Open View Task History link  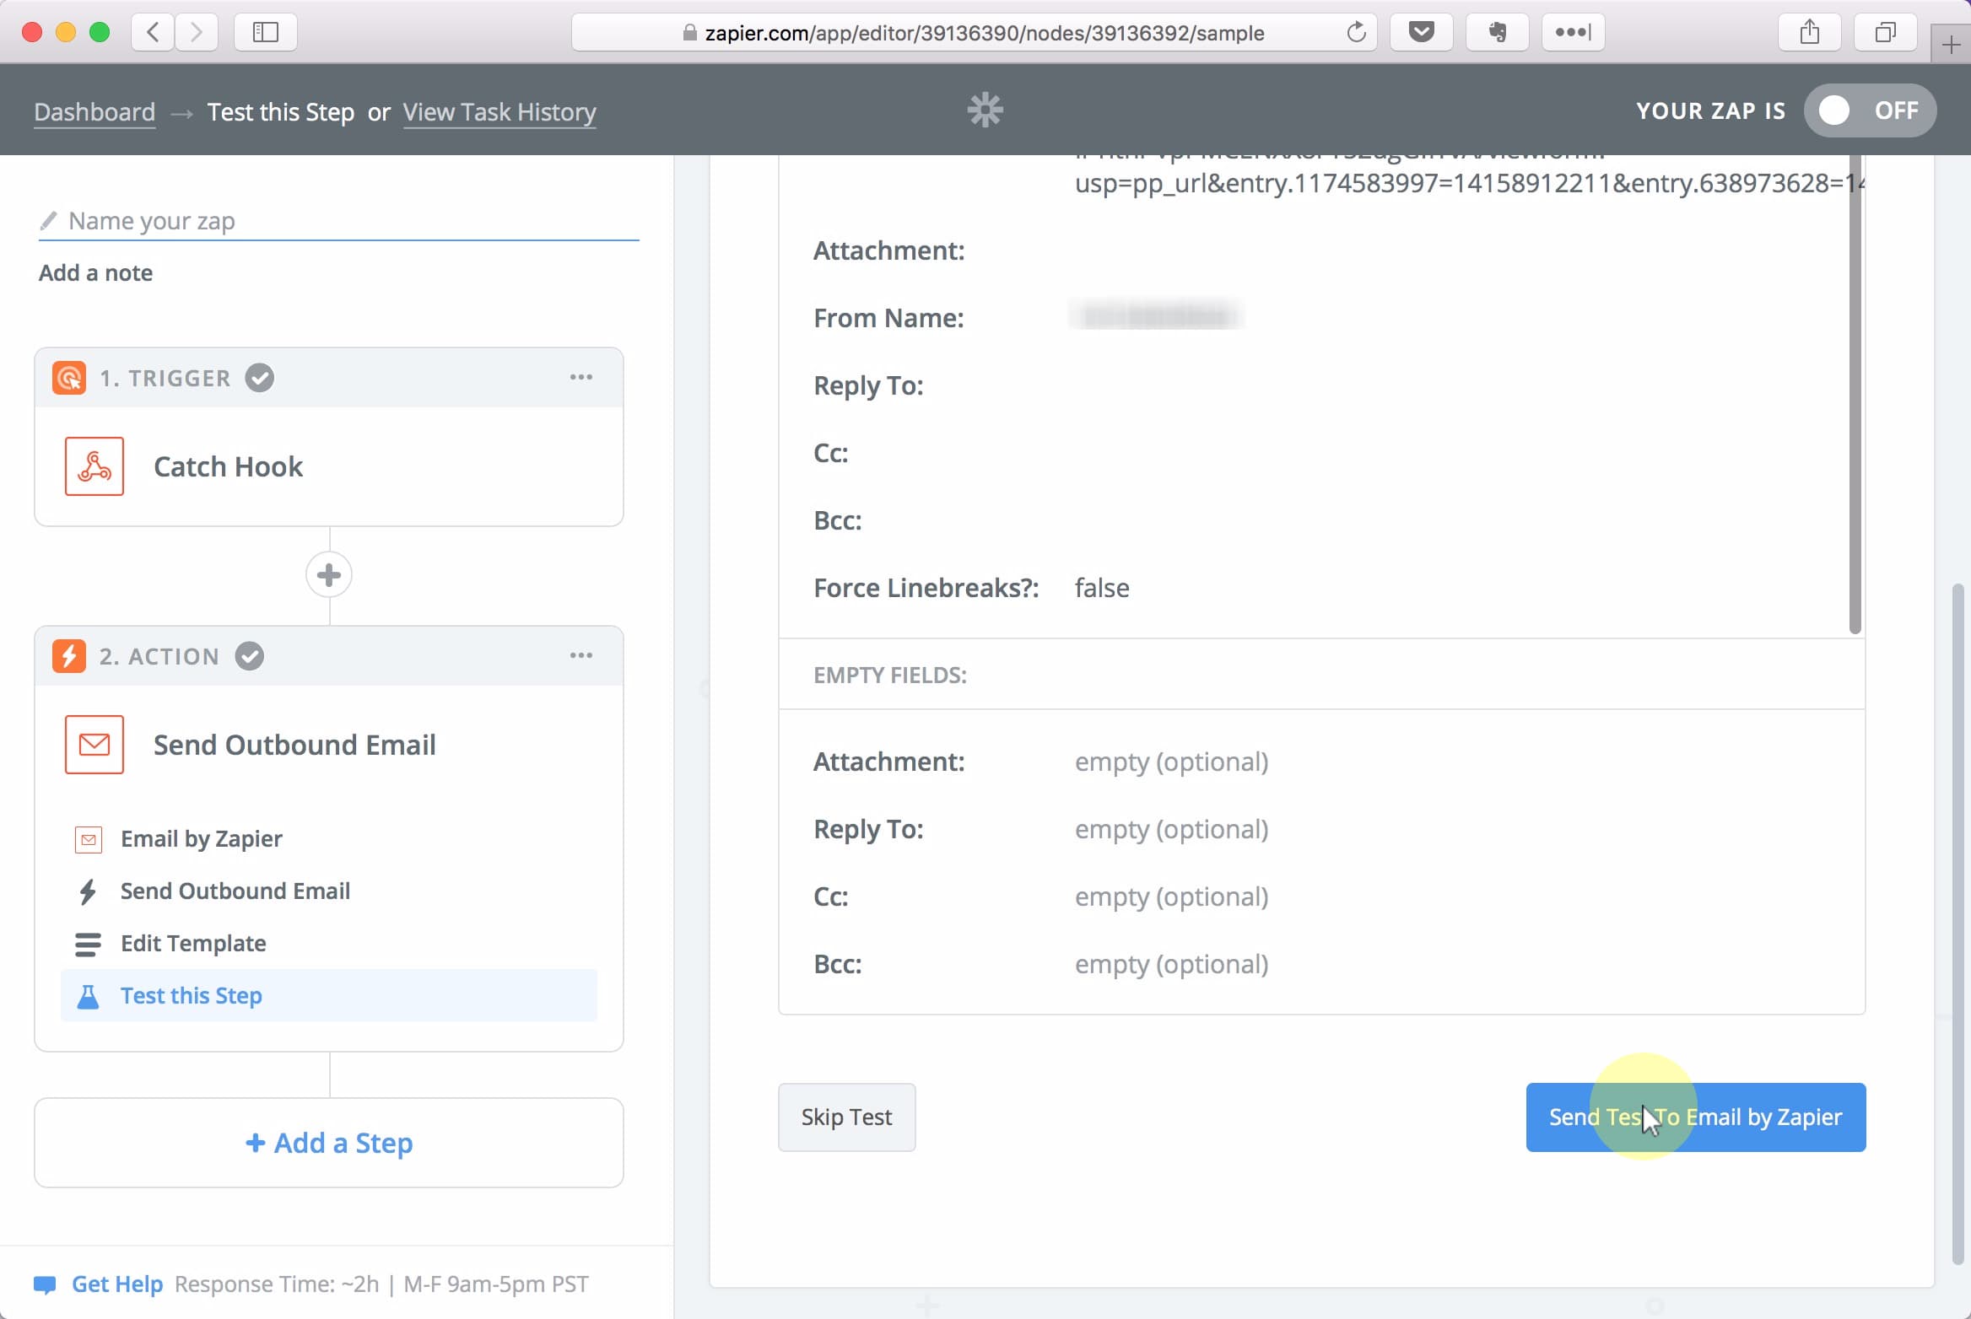[x=499, y=111]
